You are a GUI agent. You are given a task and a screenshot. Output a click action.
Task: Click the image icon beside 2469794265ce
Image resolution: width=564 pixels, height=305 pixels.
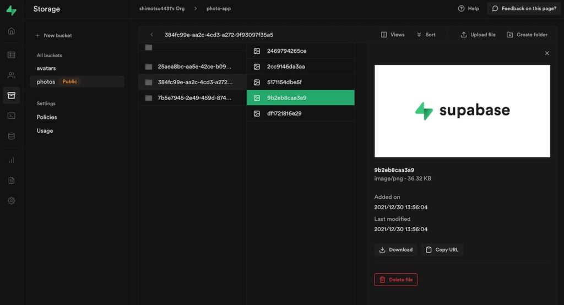[x=257, y=51]
